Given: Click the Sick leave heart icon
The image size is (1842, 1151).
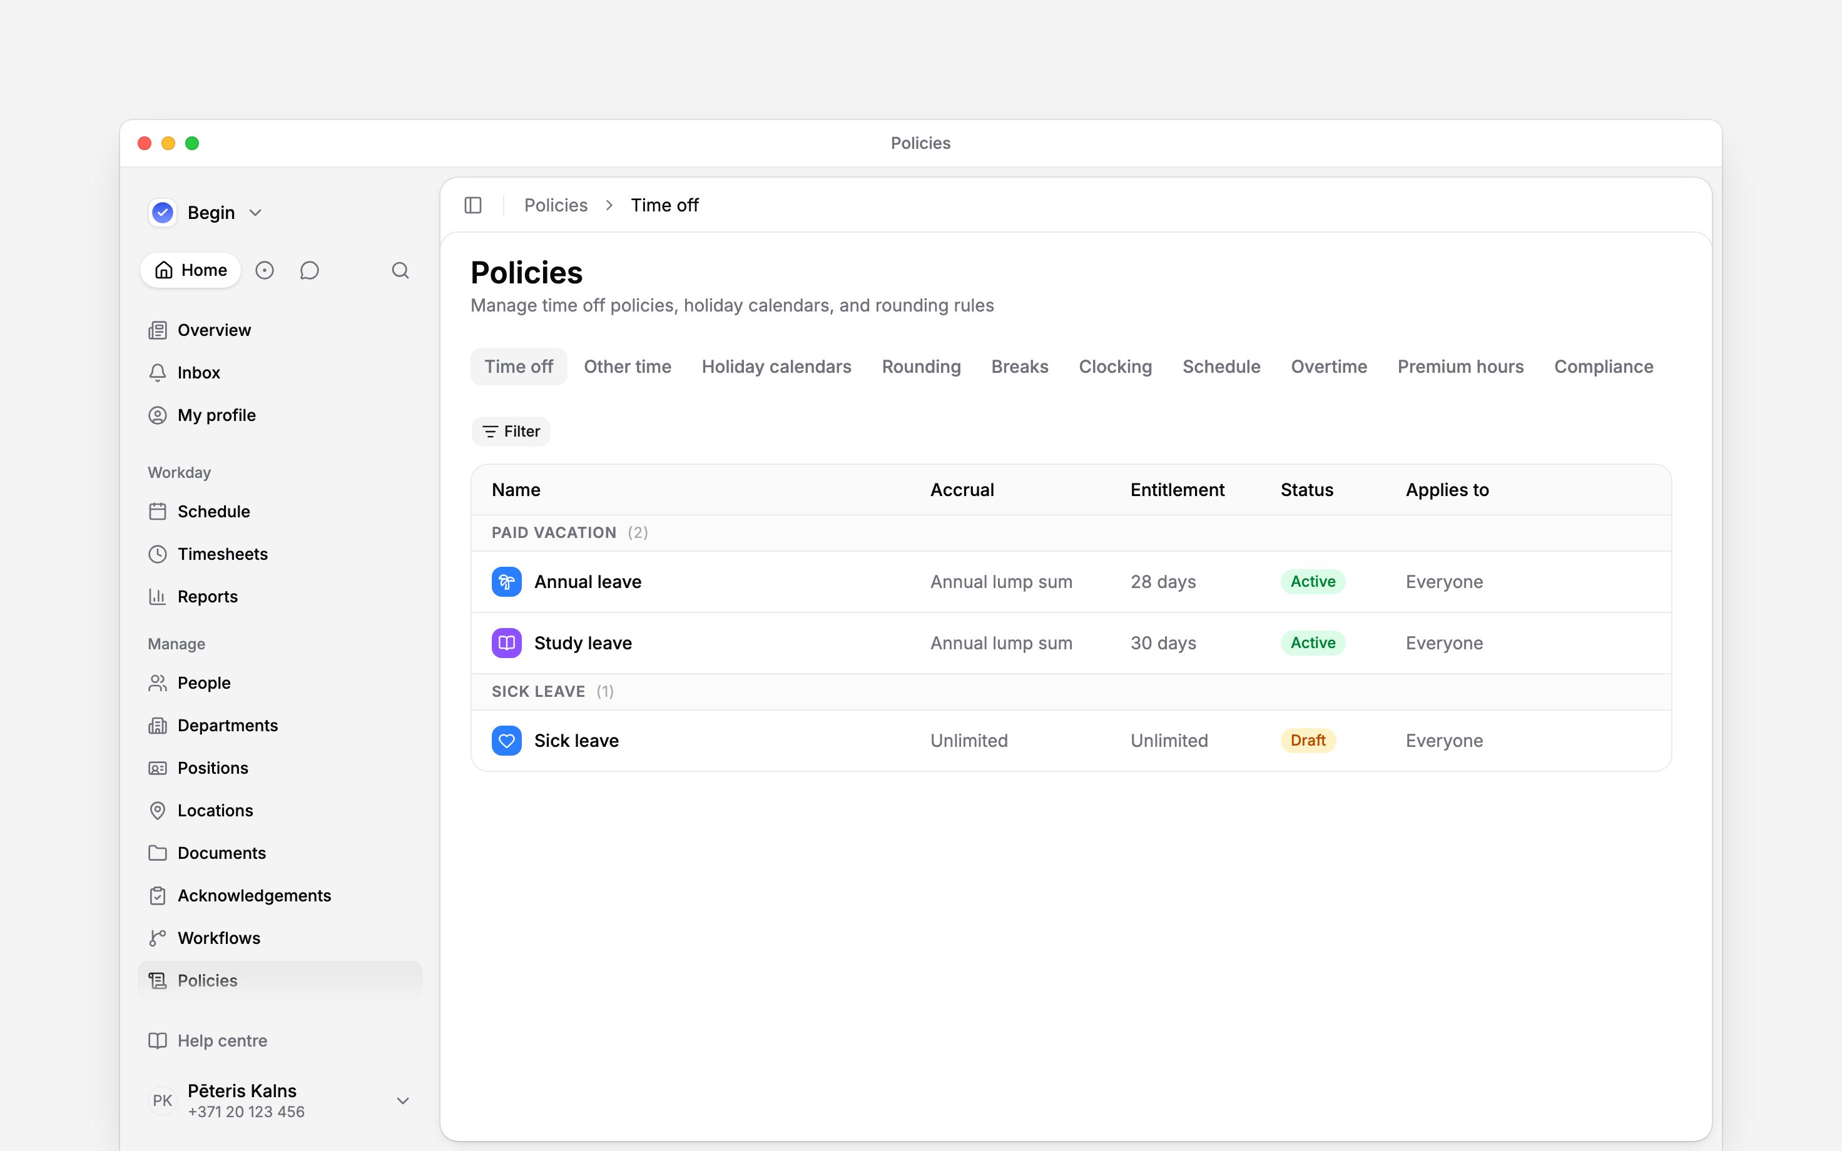Looking at the screenshot, I should (x=506, y=741).
